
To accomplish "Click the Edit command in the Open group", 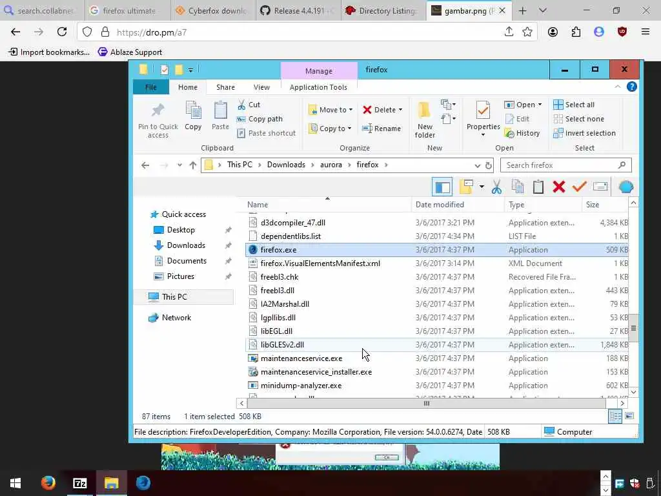I will pos(517,119).
